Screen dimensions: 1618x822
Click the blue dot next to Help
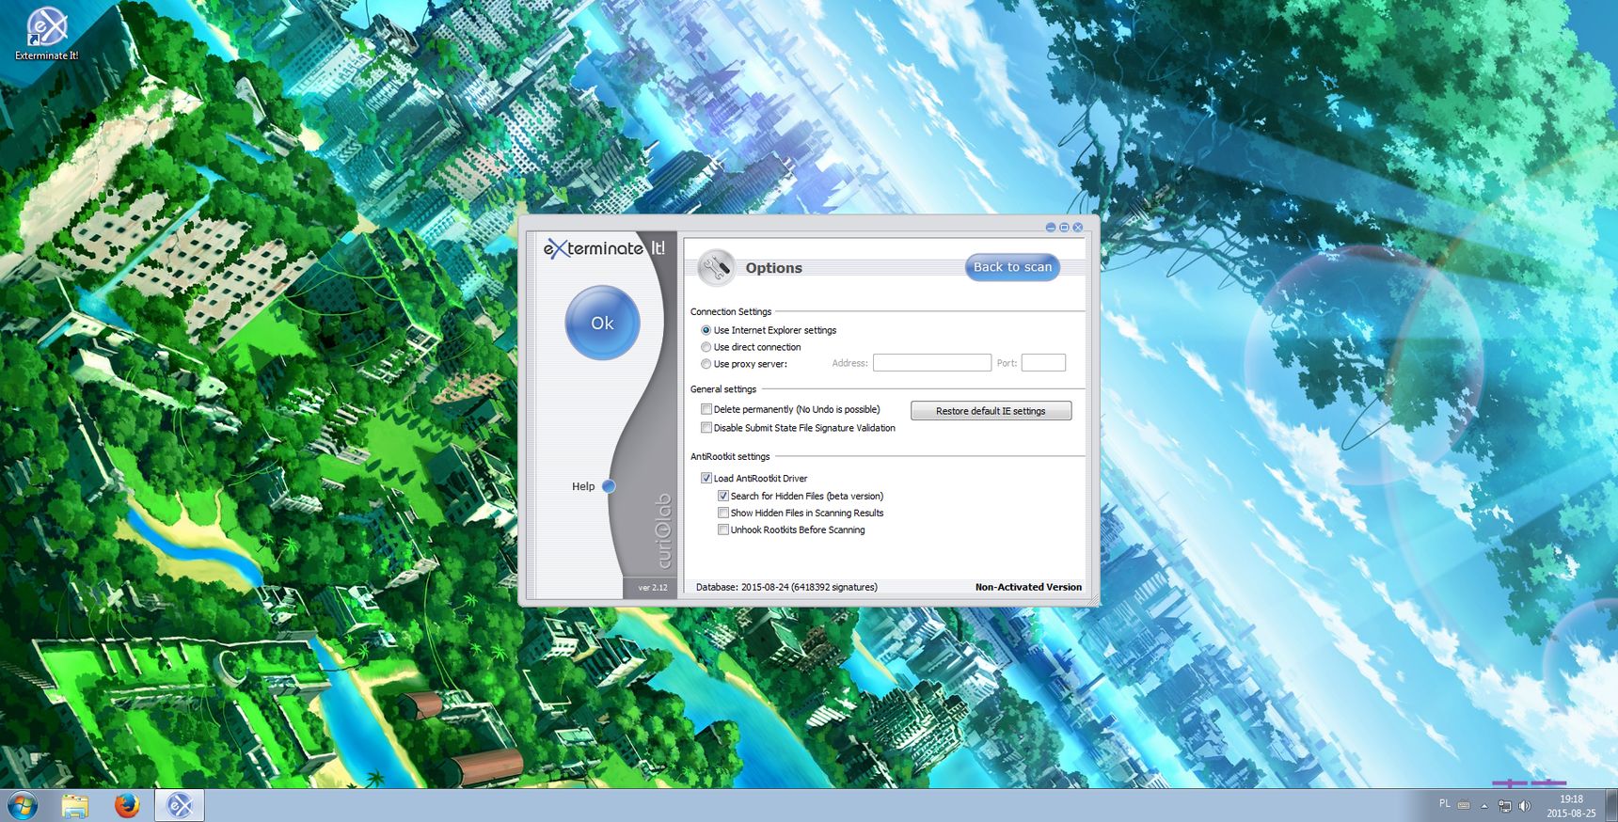609,486
